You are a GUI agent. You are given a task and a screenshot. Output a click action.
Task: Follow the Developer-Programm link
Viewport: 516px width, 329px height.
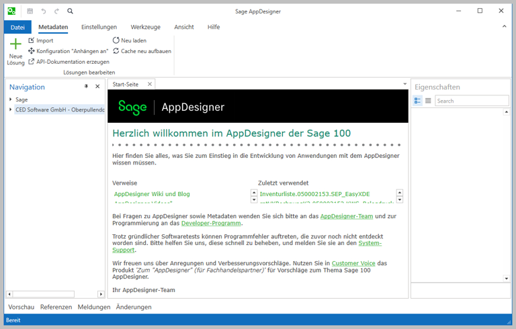pos(211,223)
